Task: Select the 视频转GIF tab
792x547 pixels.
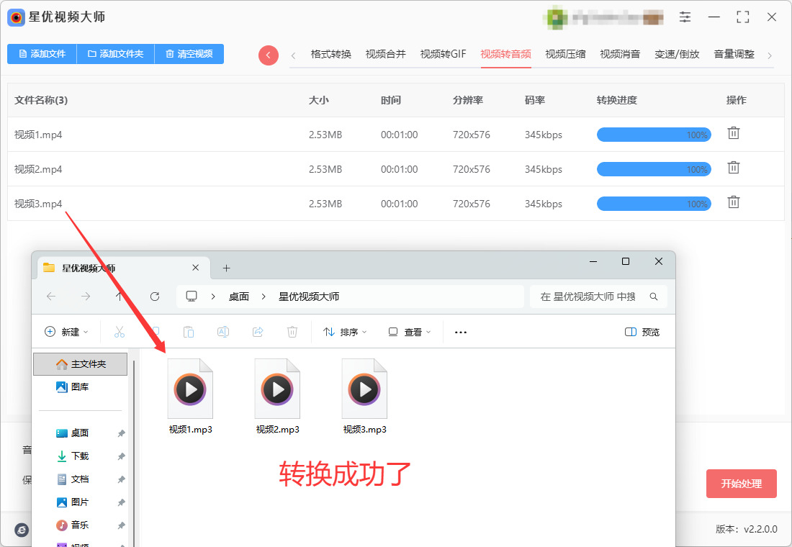Action: pyautogui.click(x=443, y=54)
